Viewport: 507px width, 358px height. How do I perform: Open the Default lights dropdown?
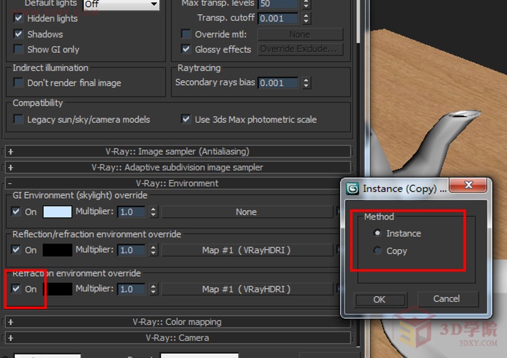(x=121, y=4)
